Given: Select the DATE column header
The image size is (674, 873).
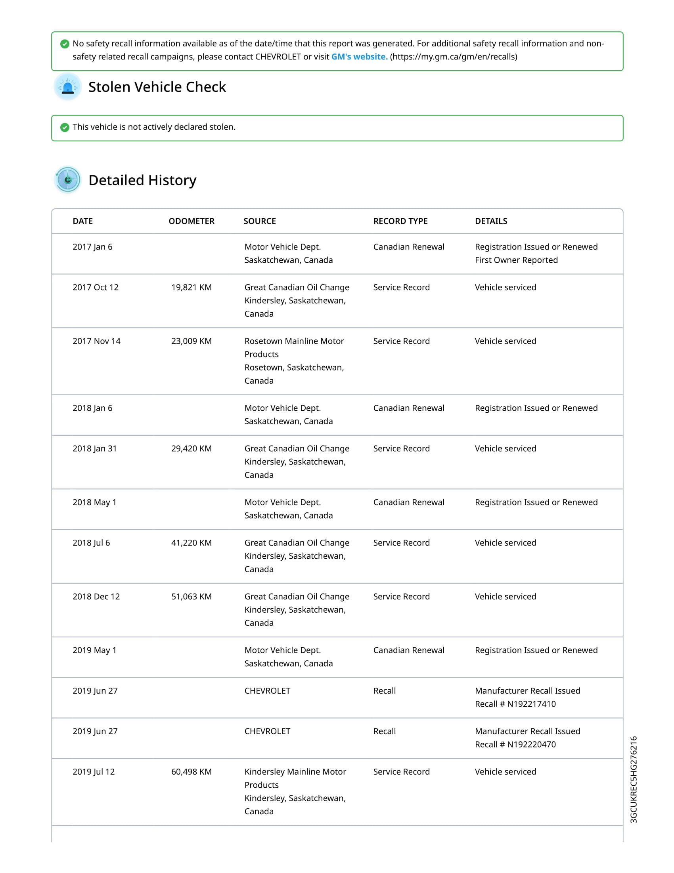Looking at the screenshot, I should 82,221.
